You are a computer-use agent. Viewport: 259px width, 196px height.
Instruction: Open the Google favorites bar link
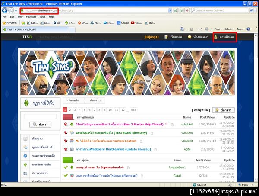(x=123, y=23)
